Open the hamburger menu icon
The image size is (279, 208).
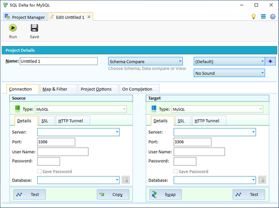coord(263,17)
